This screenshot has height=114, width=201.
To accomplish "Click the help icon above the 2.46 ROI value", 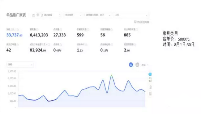I will [x=135, y=44].
